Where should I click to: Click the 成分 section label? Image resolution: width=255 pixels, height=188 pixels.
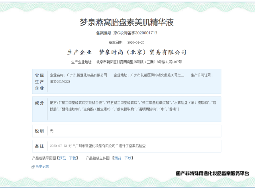(x=39, y=103)
